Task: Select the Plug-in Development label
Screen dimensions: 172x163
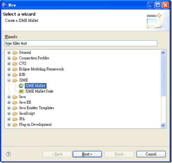Action: [35, 124]
